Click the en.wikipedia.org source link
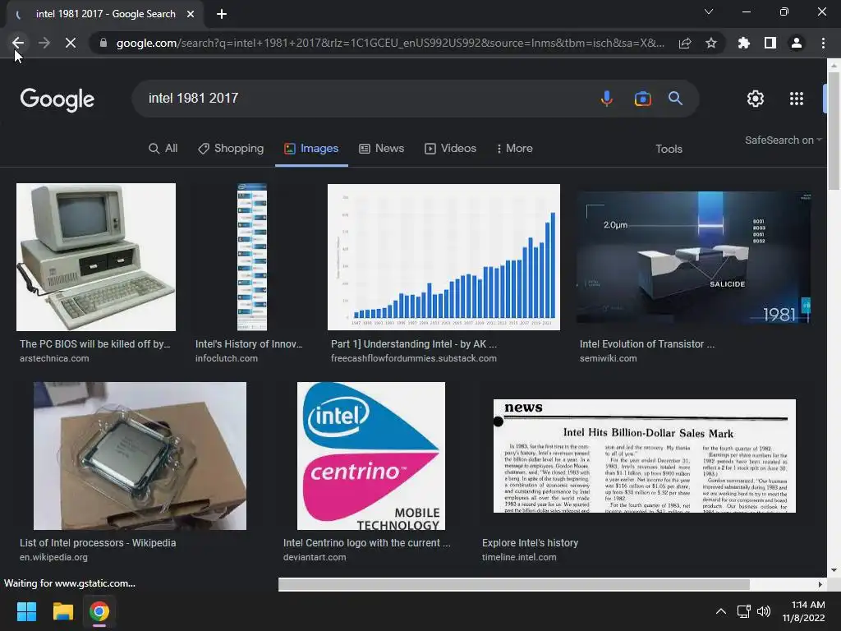 tap(53, 558)
